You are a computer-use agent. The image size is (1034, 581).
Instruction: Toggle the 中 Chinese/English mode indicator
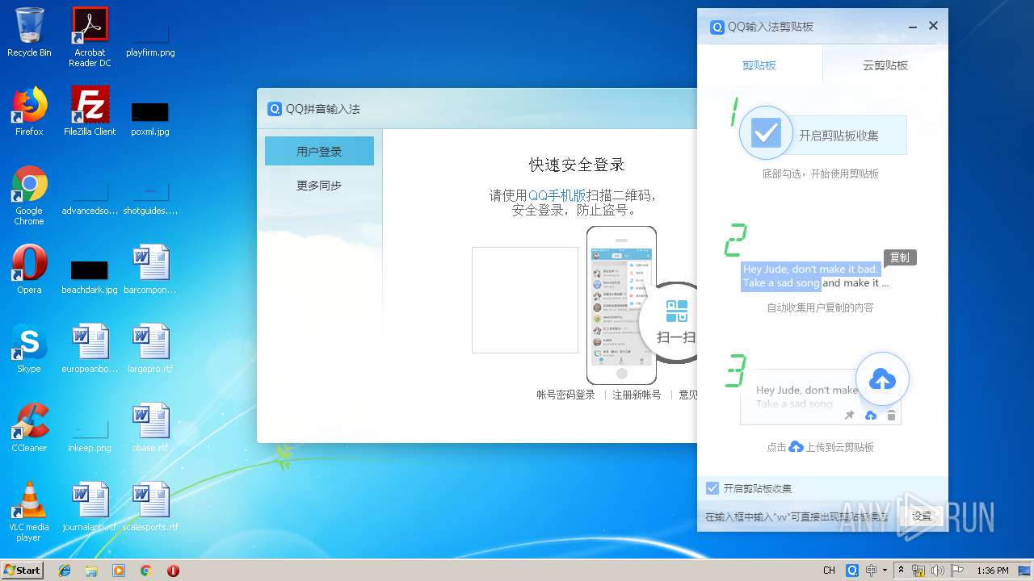click(871, 571)
